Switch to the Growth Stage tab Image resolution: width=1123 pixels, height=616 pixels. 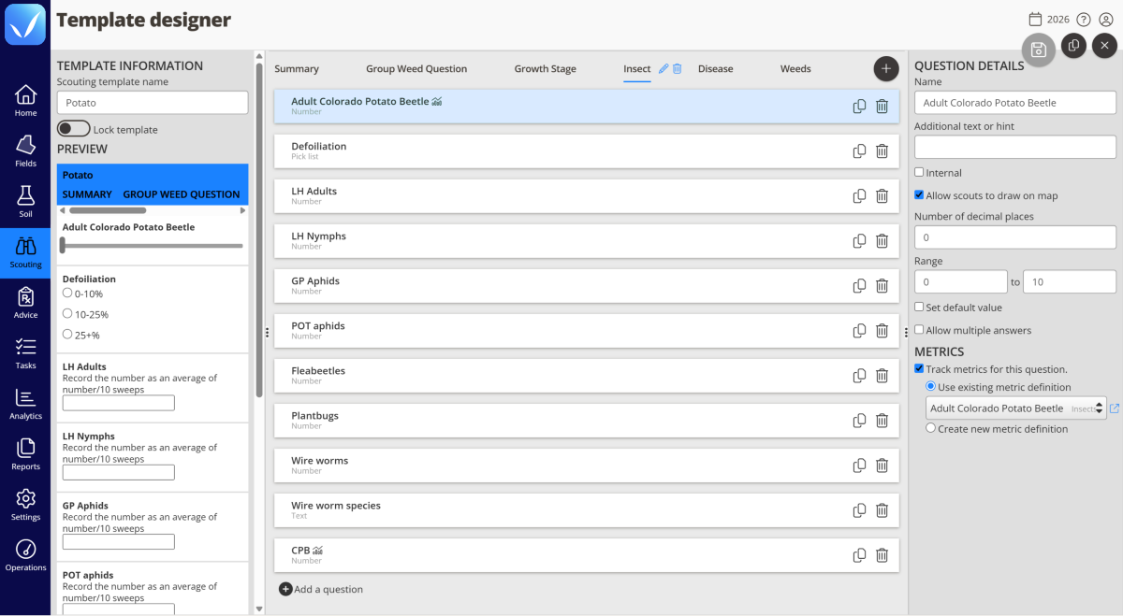click(x=546, y=69)
